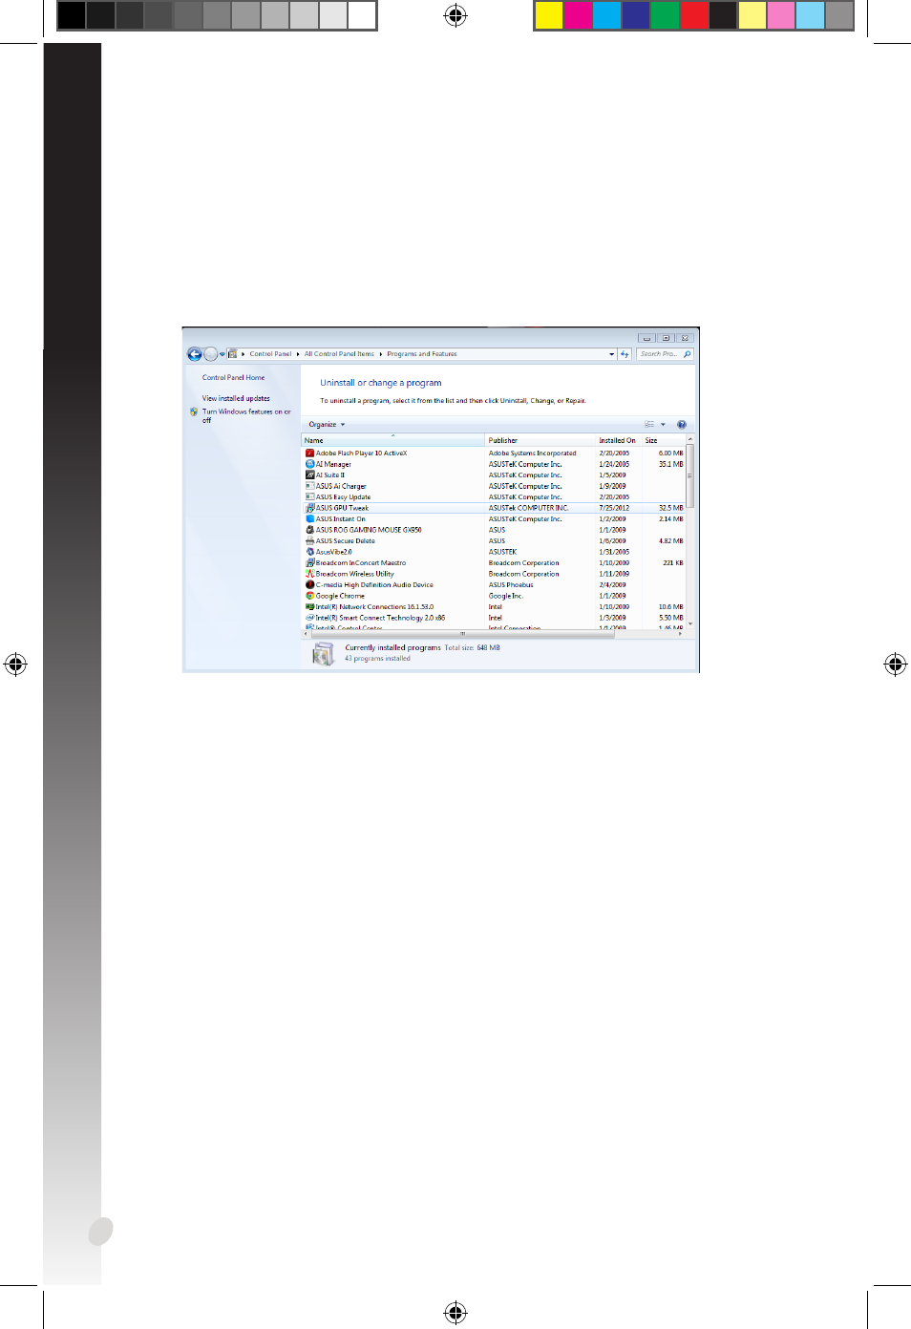
Task: Click the Back navigation arrow
Action: click(x=195, y=354)
